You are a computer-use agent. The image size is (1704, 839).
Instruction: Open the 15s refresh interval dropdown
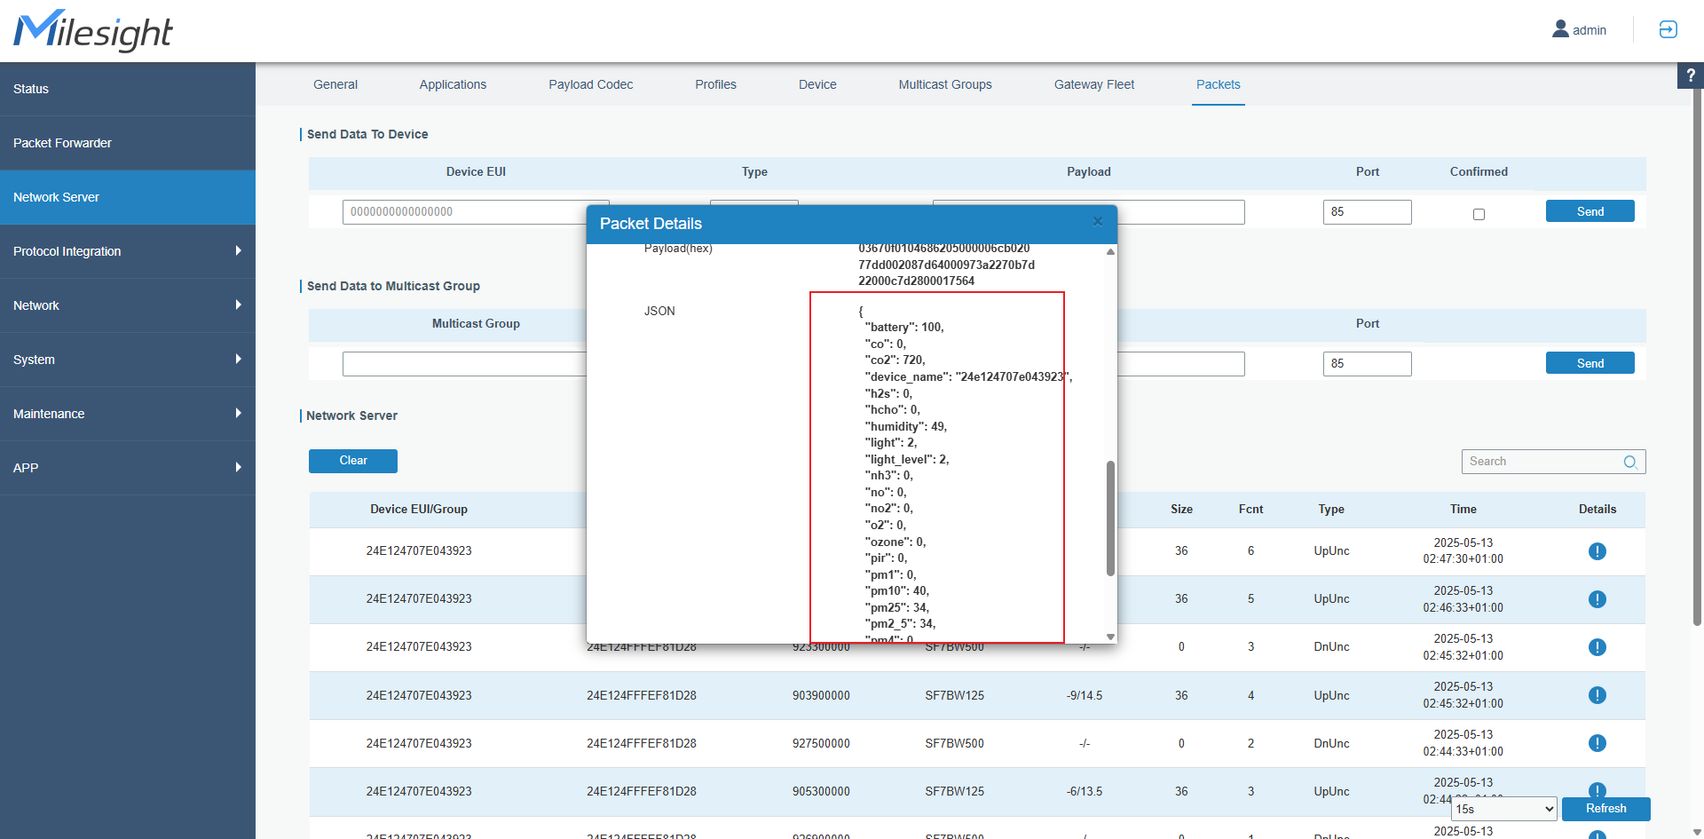point(1504,809)
